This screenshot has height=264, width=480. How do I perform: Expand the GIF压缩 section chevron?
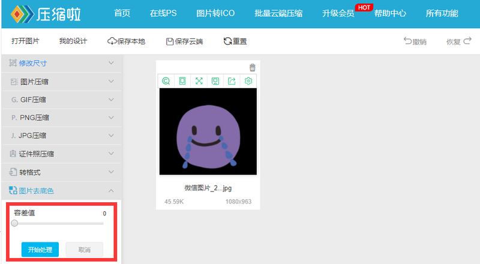tap(111, 100)
